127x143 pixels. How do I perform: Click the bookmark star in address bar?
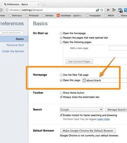coord(102,10)
